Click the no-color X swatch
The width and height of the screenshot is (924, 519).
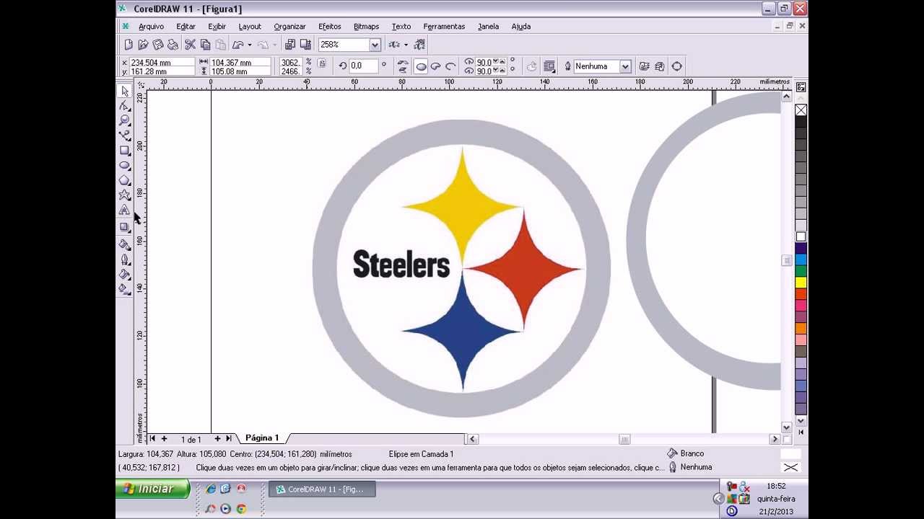click(801, 110)
